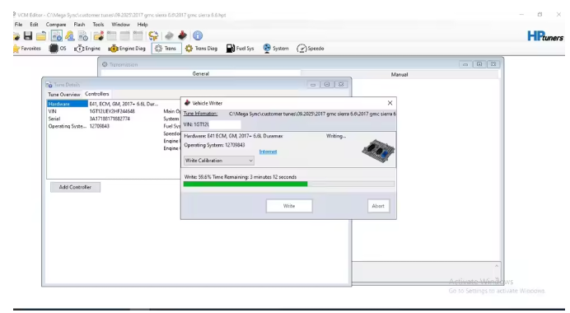Viewport: 570px width, 313px height.
Task: Select the Fuel Sys section icon
Action: pos(240,49)
